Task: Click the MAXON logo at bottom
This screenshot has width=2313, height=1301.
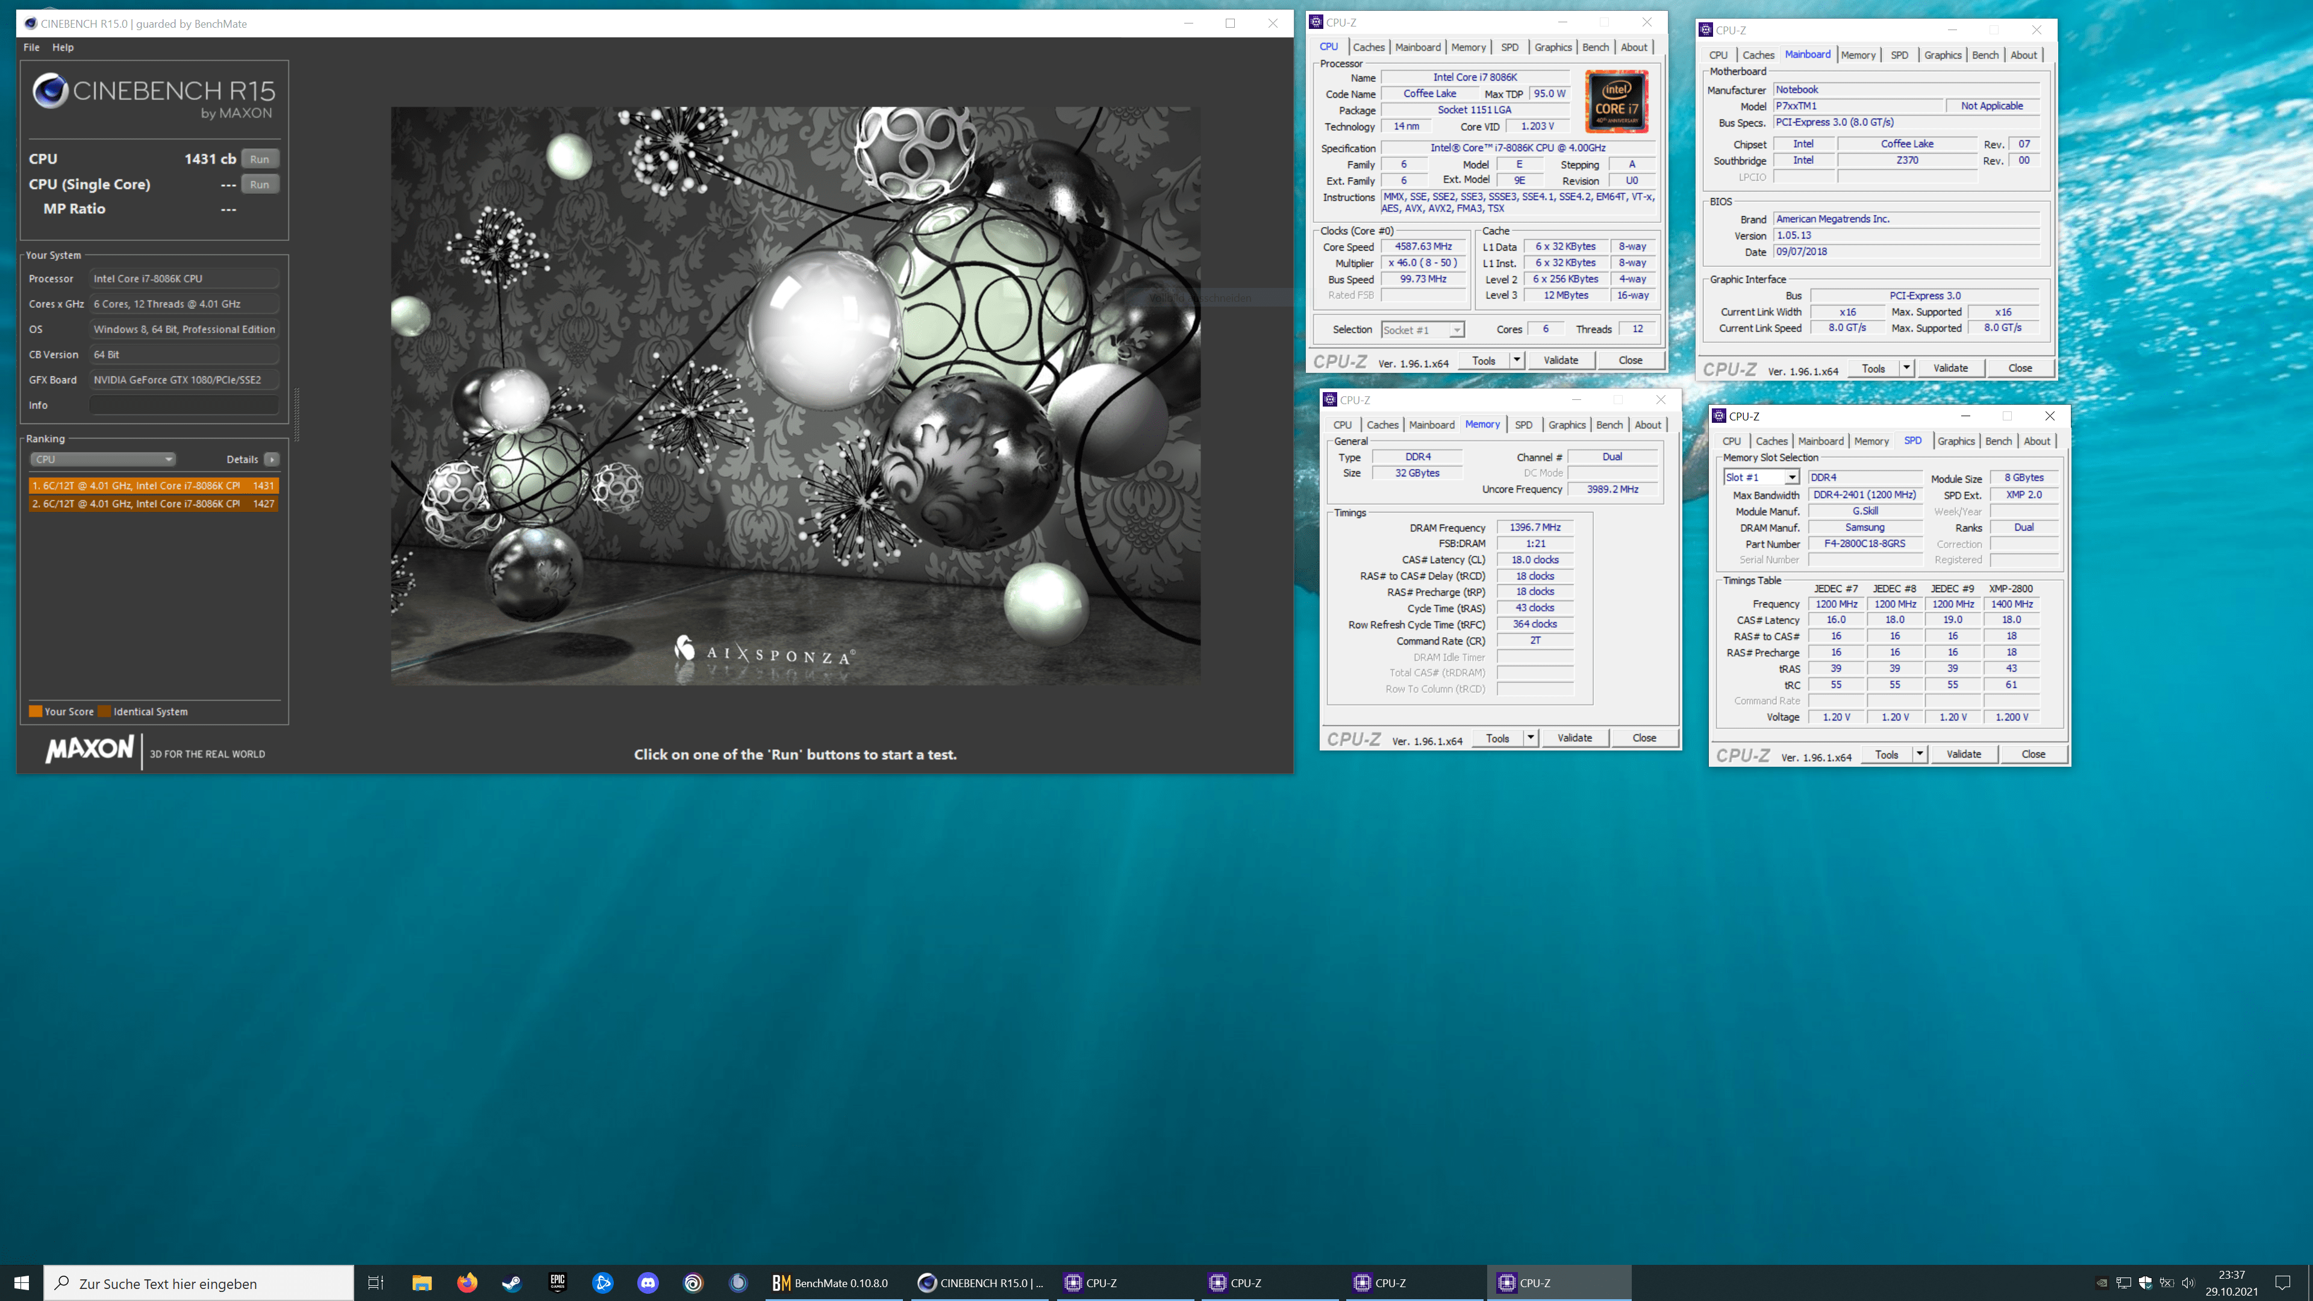Action: pos(90,749)
